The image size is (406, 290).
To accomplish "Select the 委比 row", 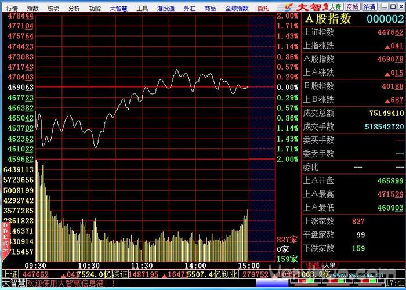I will coord(353,167).
